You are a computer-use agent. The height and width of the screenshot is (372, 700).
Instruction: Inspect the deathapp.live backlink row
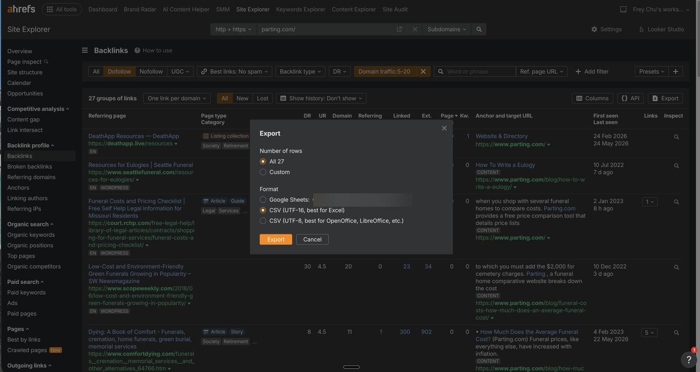point(676,137)
